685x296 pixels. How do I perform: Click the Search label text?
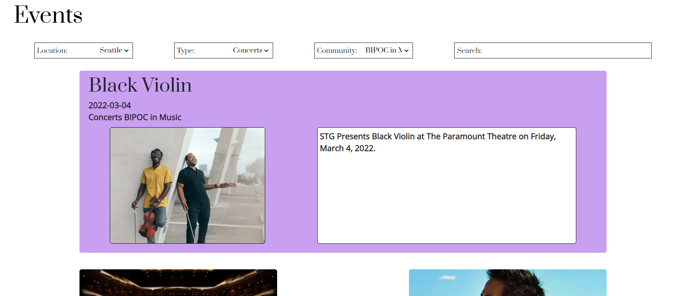pyautogui.click(x=469, y=50)
